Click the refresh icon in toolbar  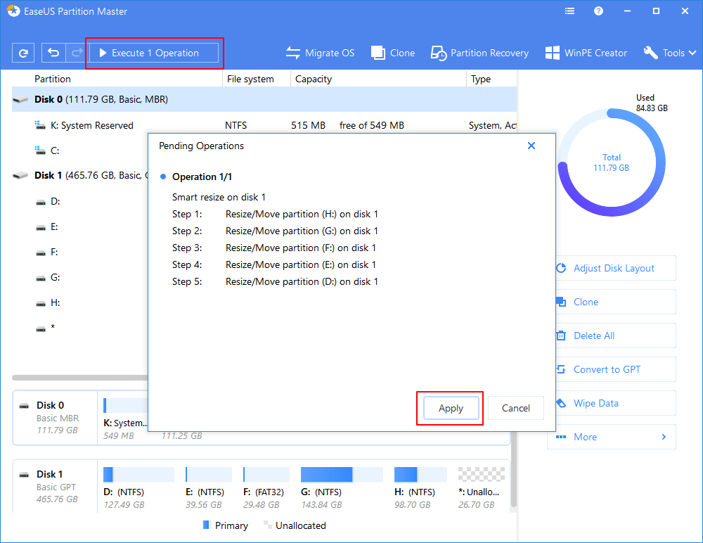[x=23, y=53]
